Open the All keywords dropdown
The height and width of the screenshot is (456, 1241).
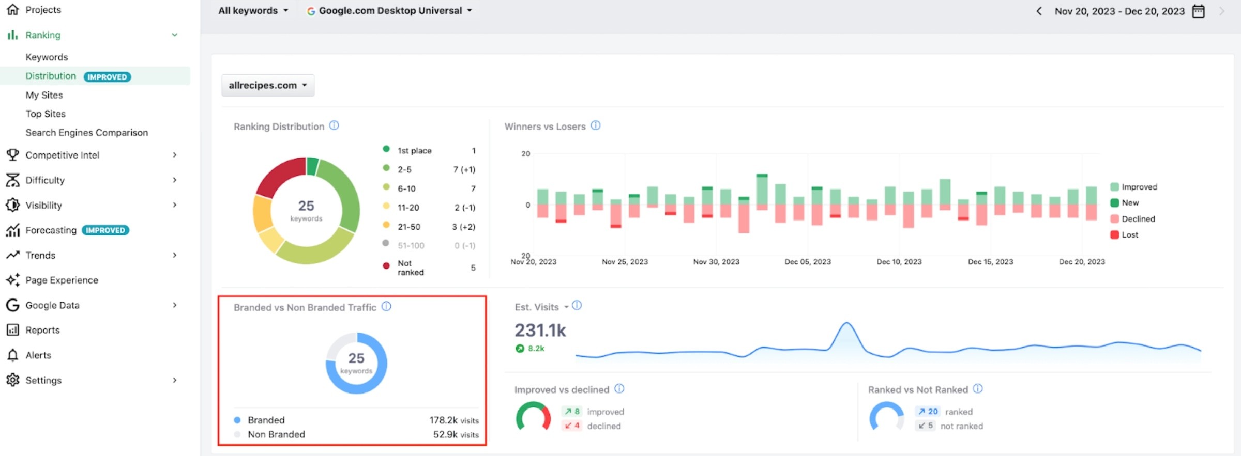(x=253, y=10)
